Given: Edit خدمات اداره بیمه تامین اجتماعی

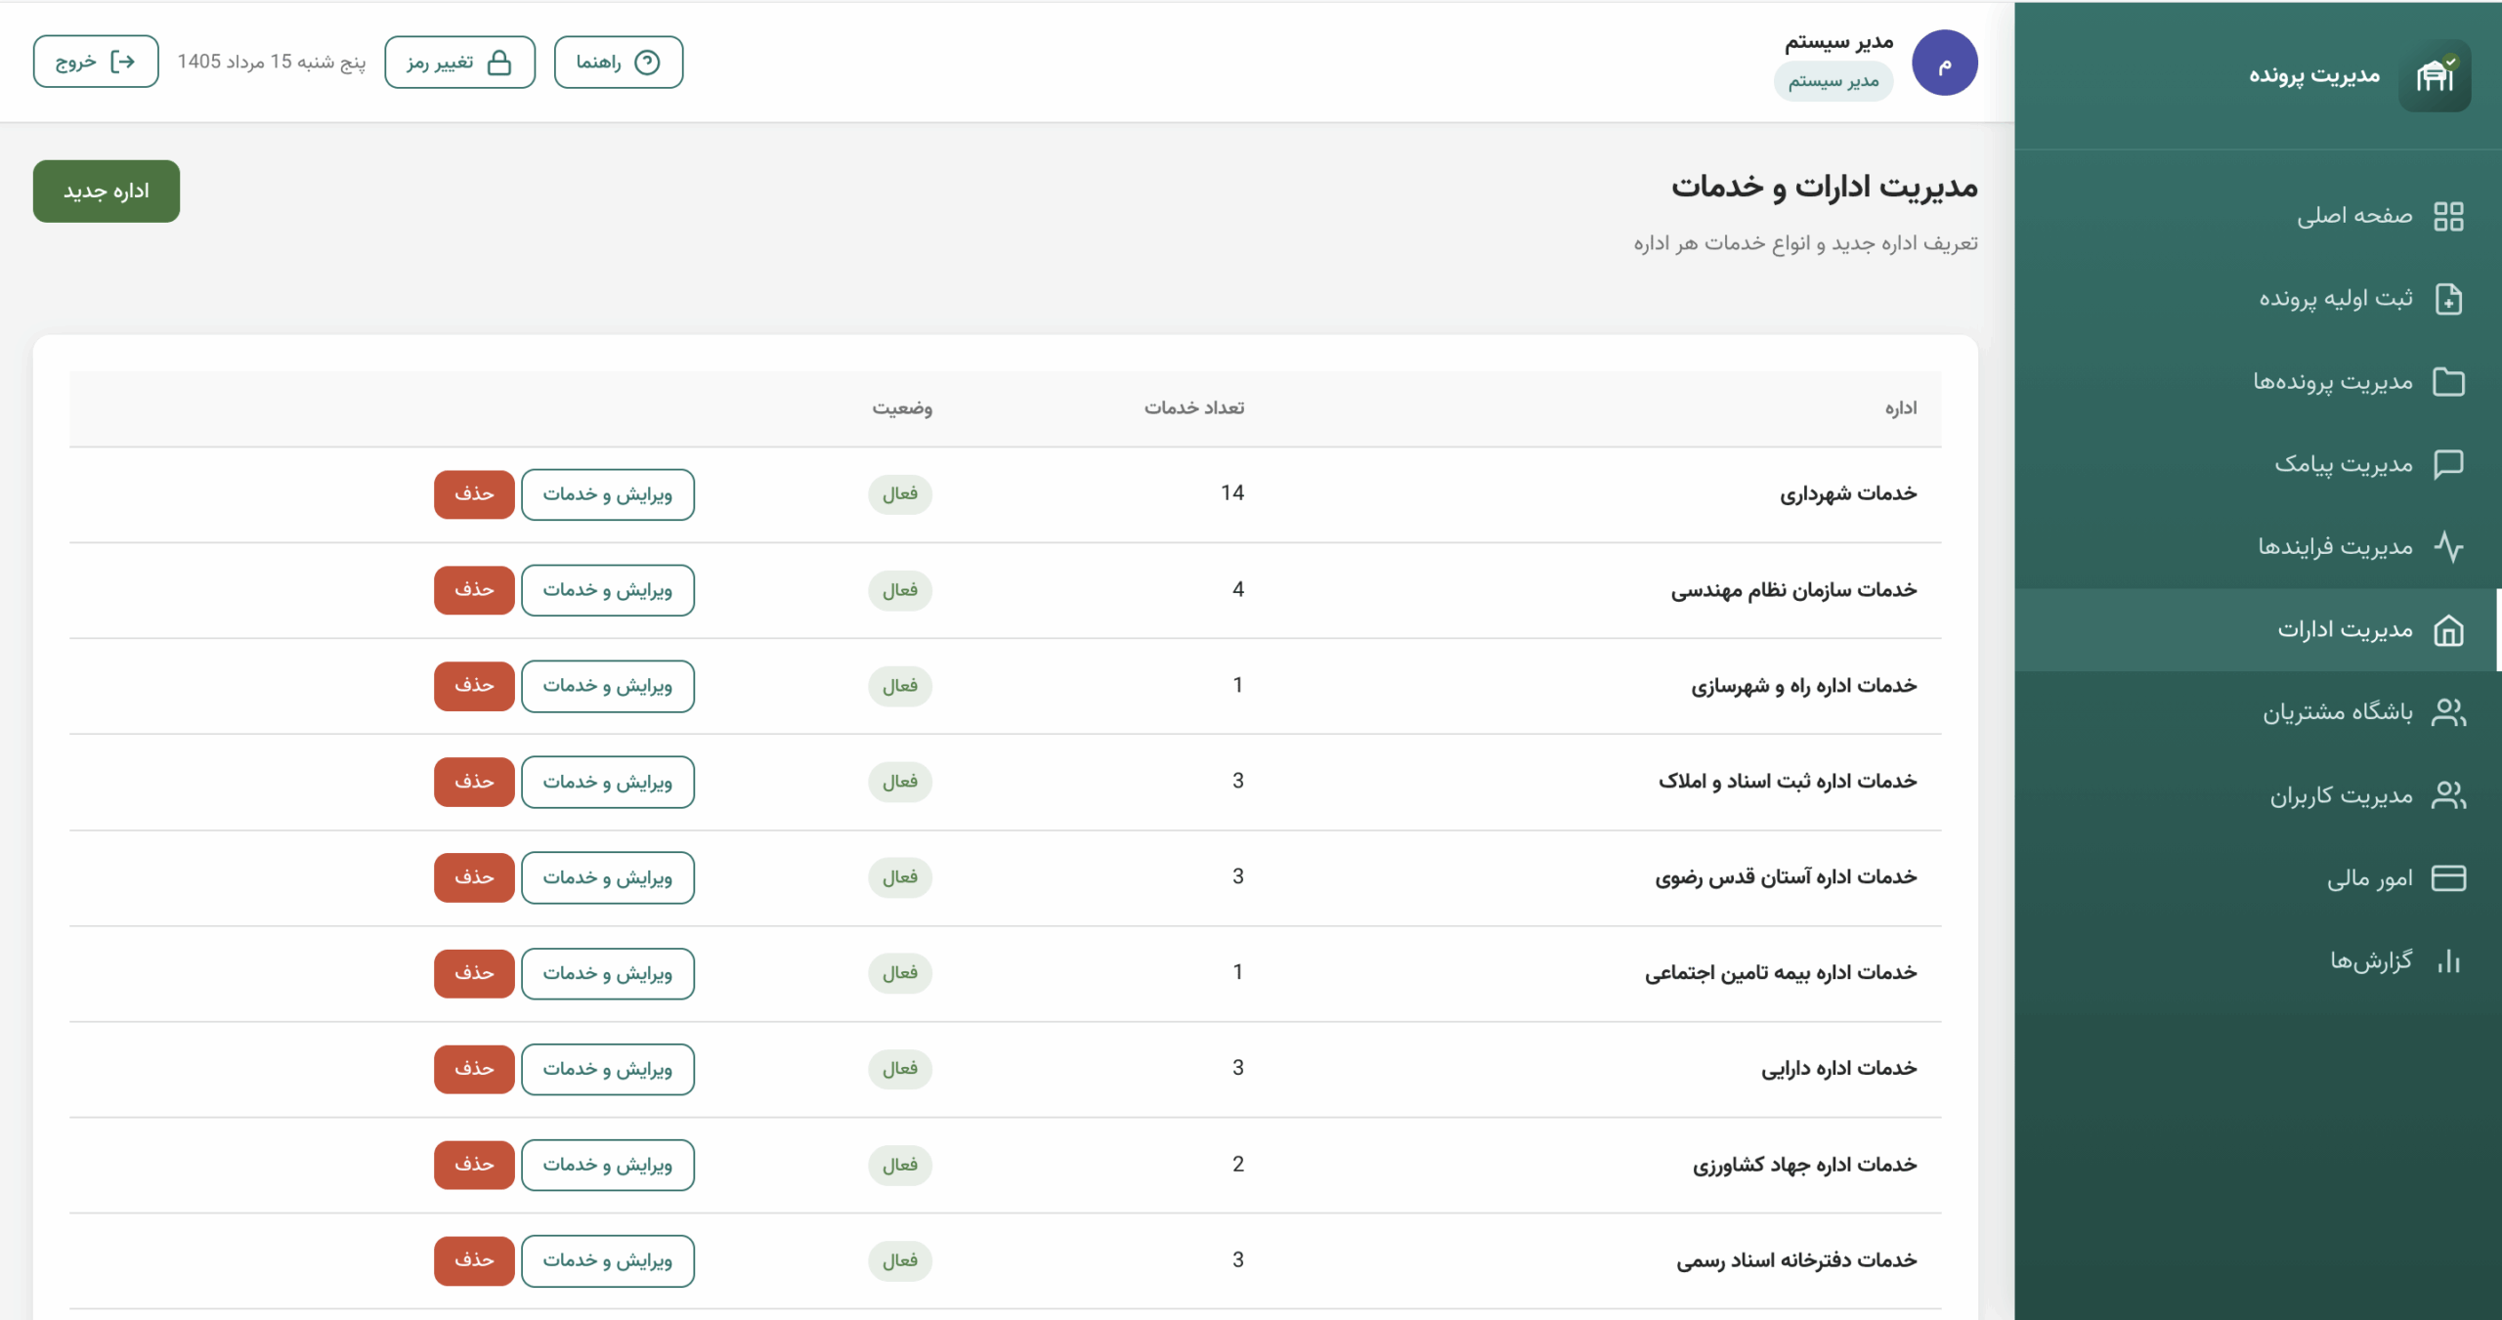Looking at the screenshot, I should pos(608,973).
